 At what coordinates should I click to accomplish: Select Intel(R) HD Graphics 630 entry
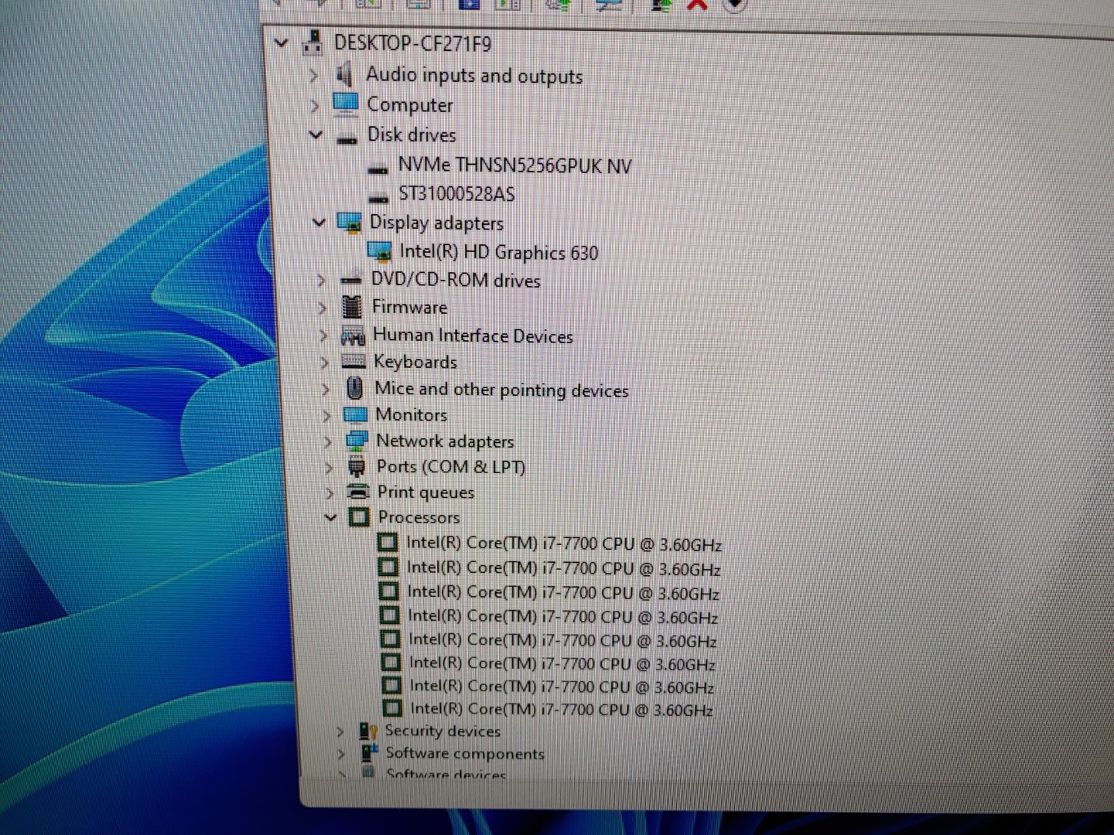pos(499,252)
